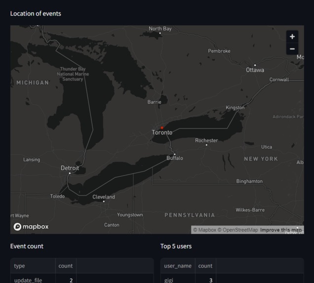The image size is (314, 283).
Task: Click the gigi user row cell
Action: 178,279
